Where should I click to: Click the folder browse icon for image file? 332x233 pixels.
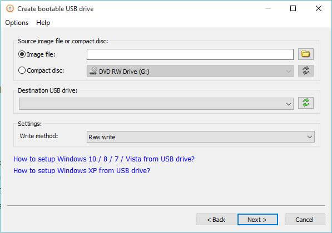click(306, 54)
